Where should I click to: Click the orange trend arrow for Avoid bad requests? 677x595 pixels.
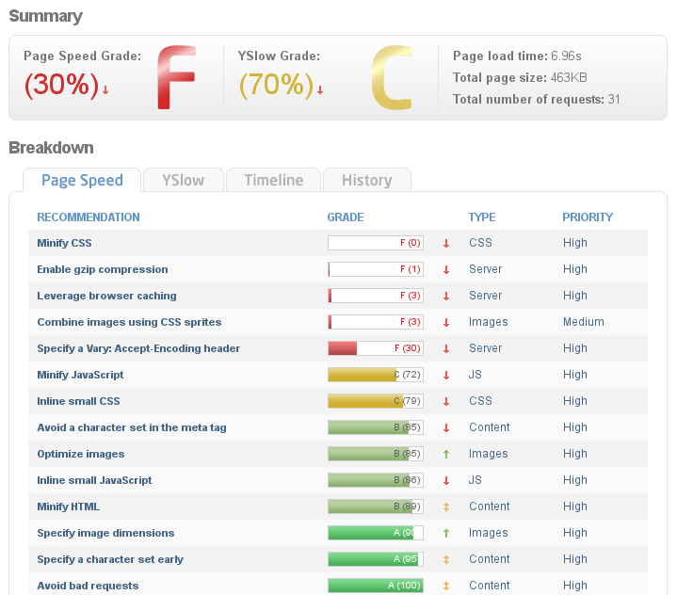[446, 586]
